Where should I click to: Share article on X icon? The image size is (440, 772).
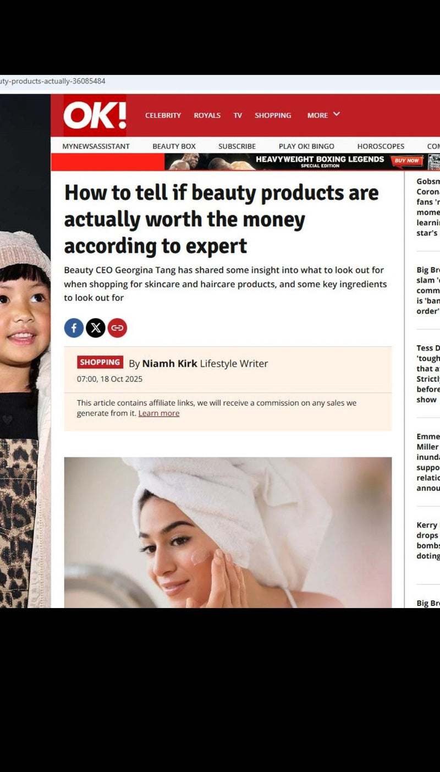tap(96, 328)
